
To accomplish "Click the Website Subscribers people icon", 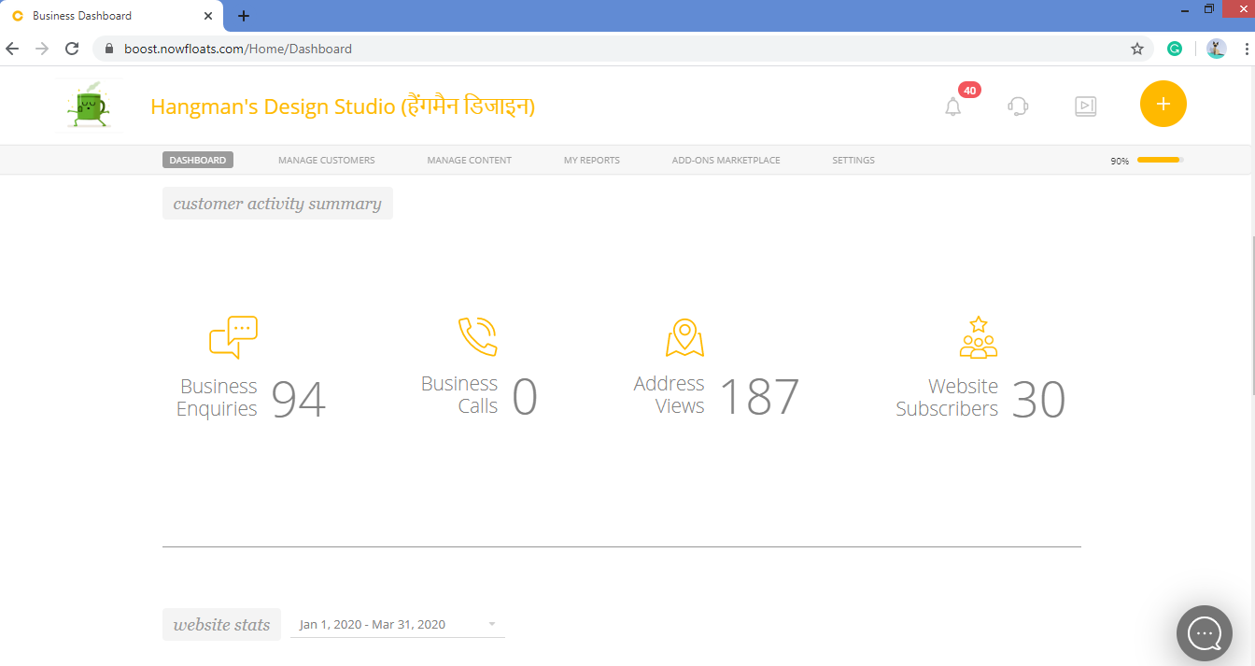I will pyautogui.click(x=978, y=337).
